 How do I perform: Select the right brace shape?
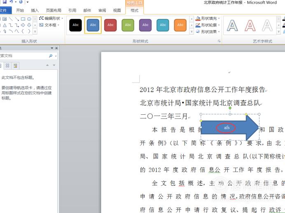29,31
